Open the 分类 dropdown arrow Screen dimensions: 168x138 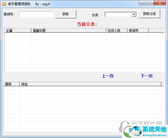134,14
